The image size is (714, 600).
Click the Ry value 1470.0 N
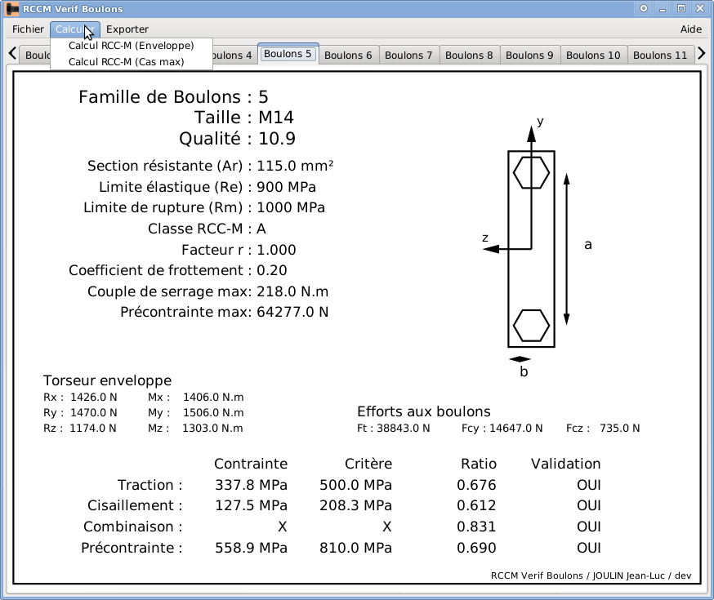[93, 412]
